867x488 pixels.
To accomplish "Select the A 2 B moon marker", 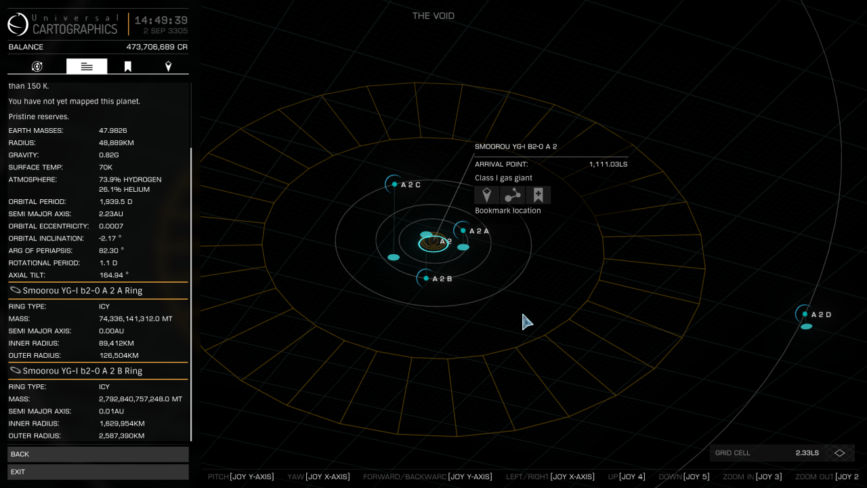I will point(426,279).
